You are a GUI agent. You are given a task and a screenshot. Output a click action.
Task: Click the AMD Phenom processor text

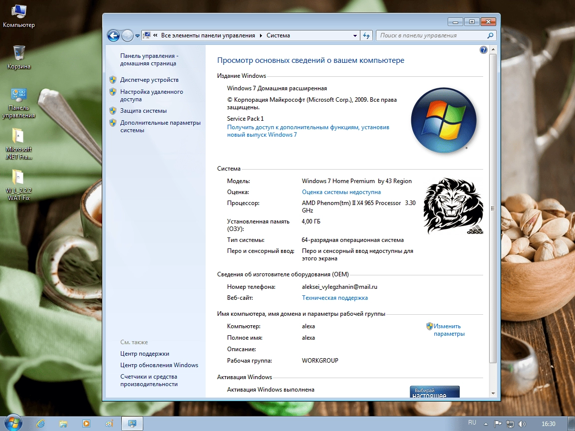coord(358,207)
